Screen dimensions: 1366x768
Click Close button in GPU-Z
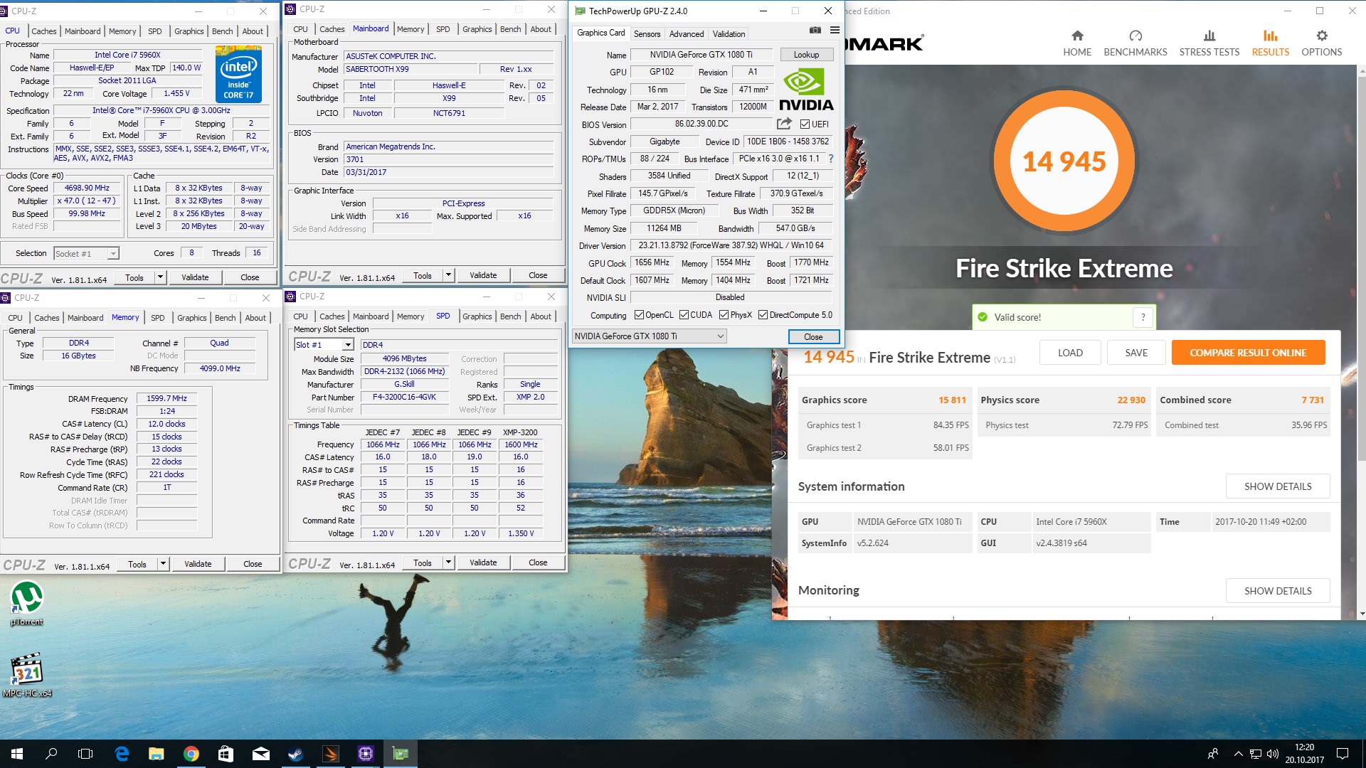(x=813, y=336)
